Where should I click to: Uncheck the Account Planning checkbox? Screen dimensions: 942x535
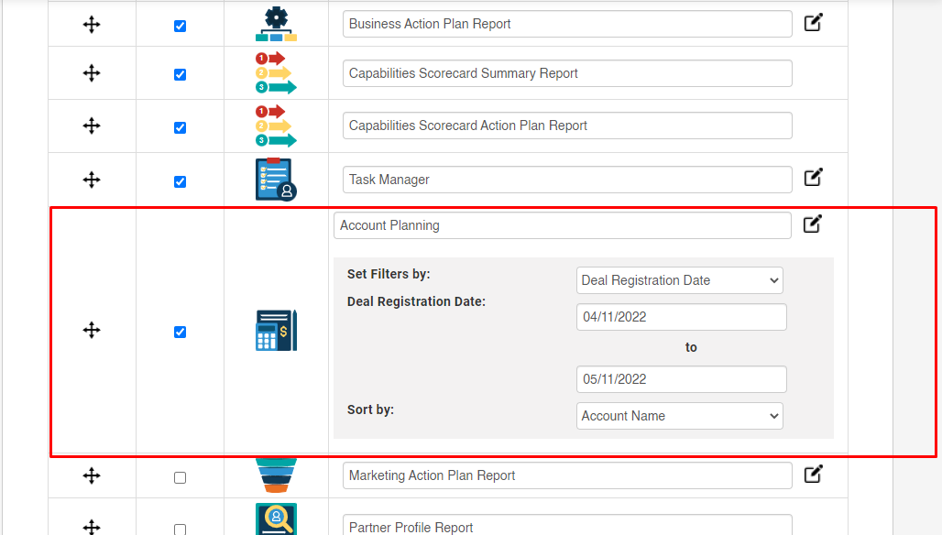coord(180,332)
